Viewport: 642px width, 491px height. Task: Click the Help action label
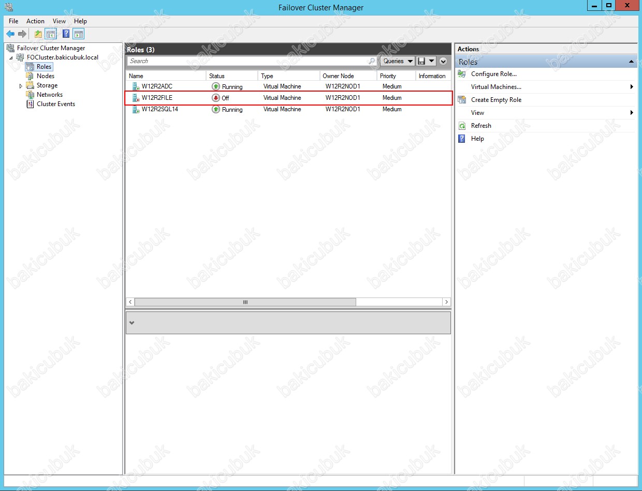pyautogui.click(x=477, y=139)
